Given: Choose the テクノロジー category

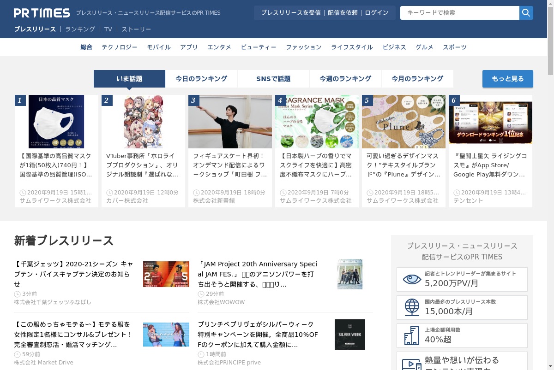Looking at the screenshot, I should pos(120,47).
